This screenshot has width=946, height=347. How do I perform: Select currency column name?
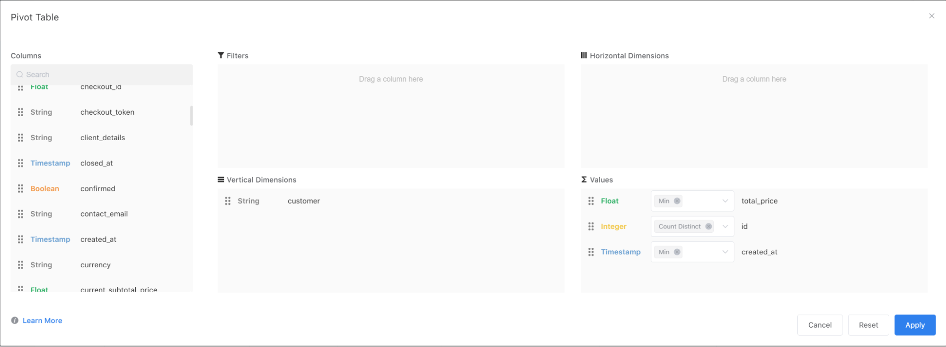[x=96, y=265]
